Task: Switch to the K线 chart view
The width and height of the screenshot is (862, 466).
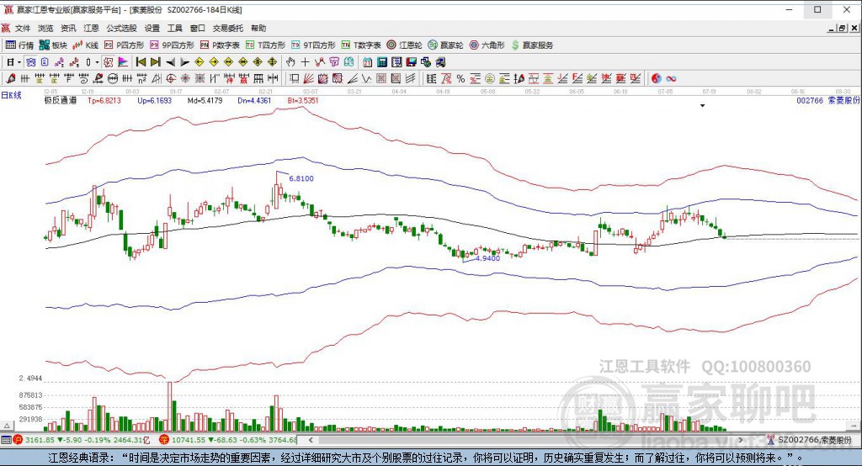Action: tap(86, 45)
